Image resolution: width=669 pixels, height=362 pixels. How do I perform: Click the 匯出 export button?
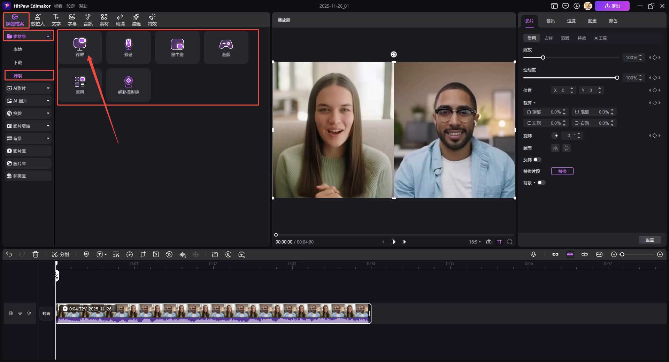612,6
